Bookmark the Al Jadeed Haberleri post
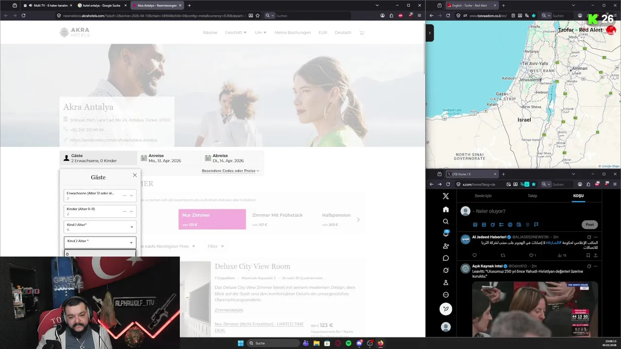This screenshot has width=621, height=349. (588, 255)
